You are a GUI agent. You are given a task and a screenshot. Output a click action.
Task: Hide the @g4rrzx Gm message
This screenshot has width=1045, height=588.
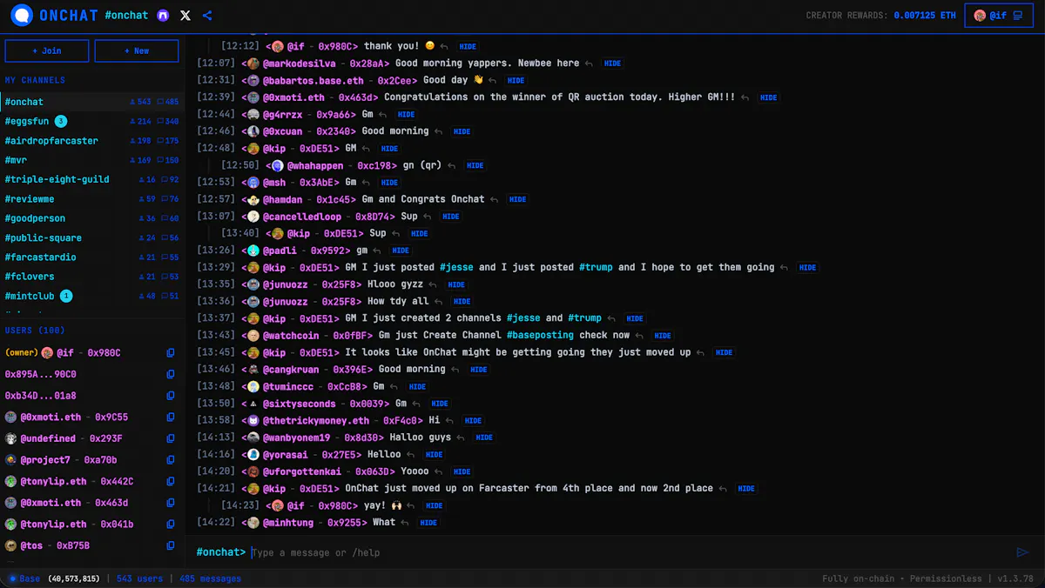click(x=407, y=115)
